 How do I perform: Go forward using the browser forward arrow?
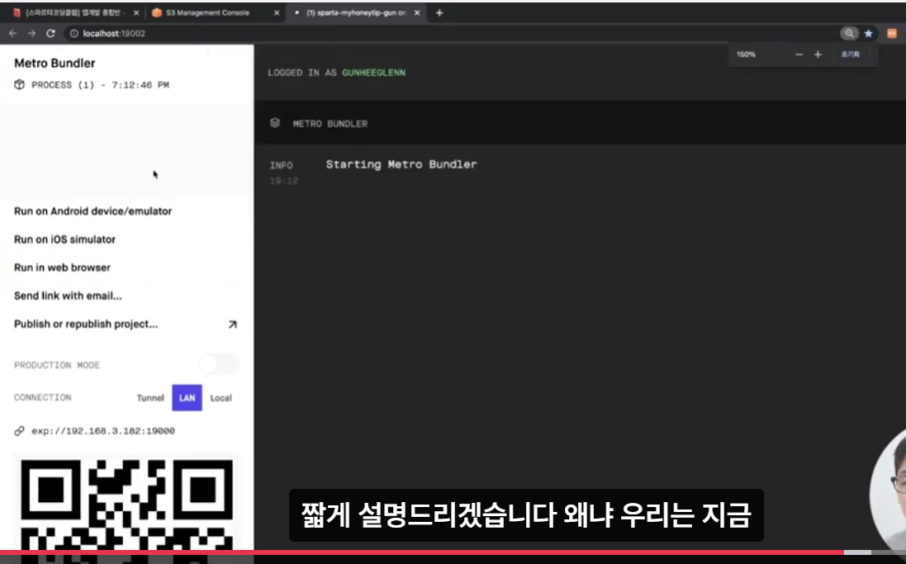pyautogui.click(x=31, y=34)
